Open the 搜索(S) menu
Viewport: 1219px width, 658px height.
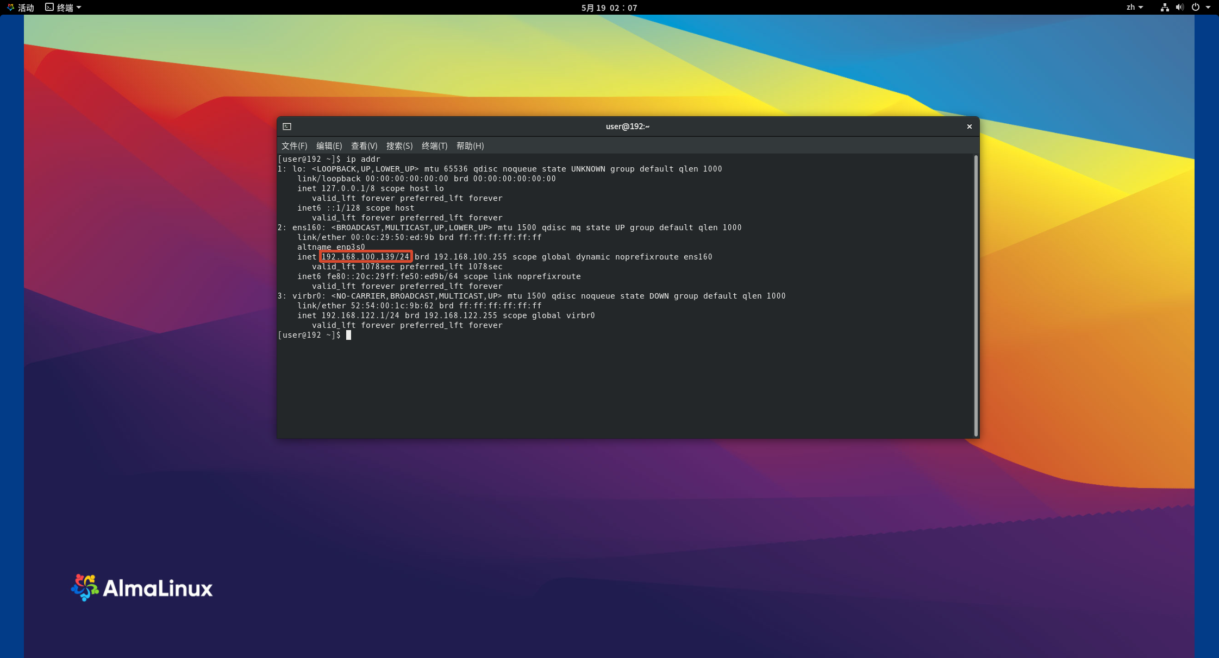399,146
